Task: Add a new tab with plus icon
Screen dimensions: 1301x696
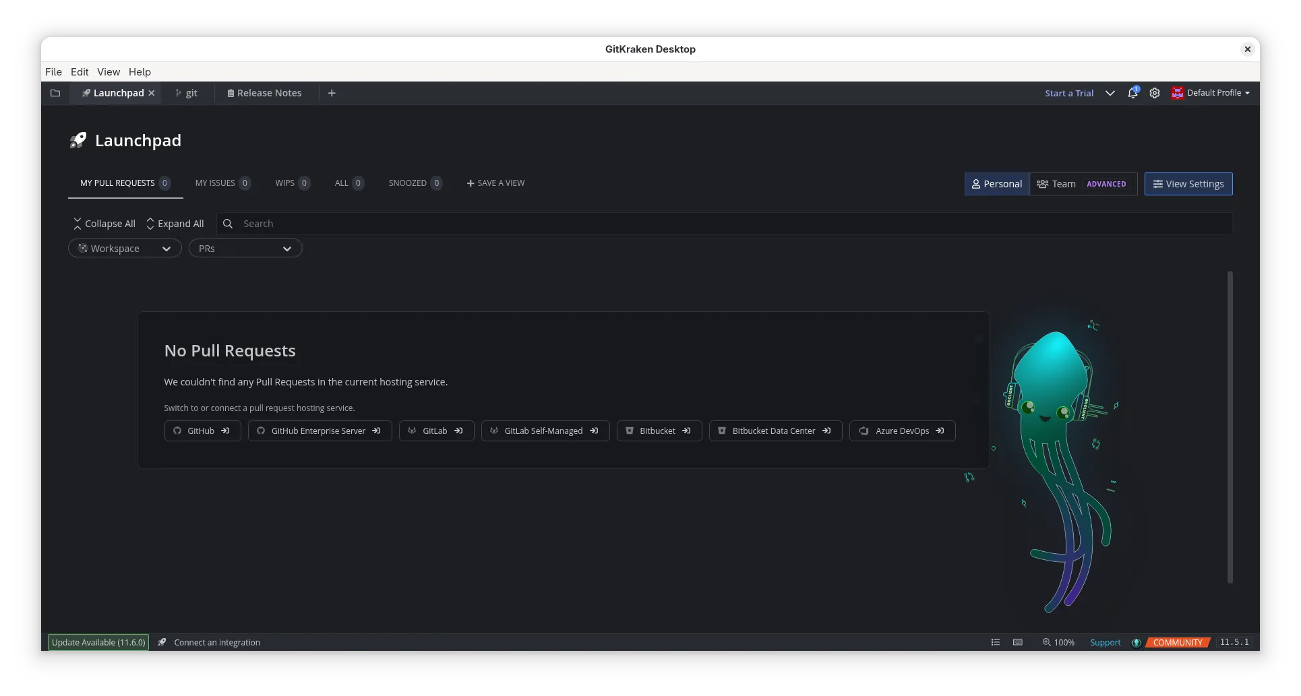Action: tap(332, 93)
